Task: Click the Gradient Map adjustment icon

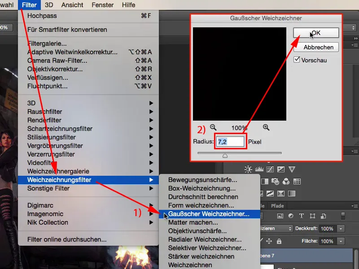Action: pos(292,194)
